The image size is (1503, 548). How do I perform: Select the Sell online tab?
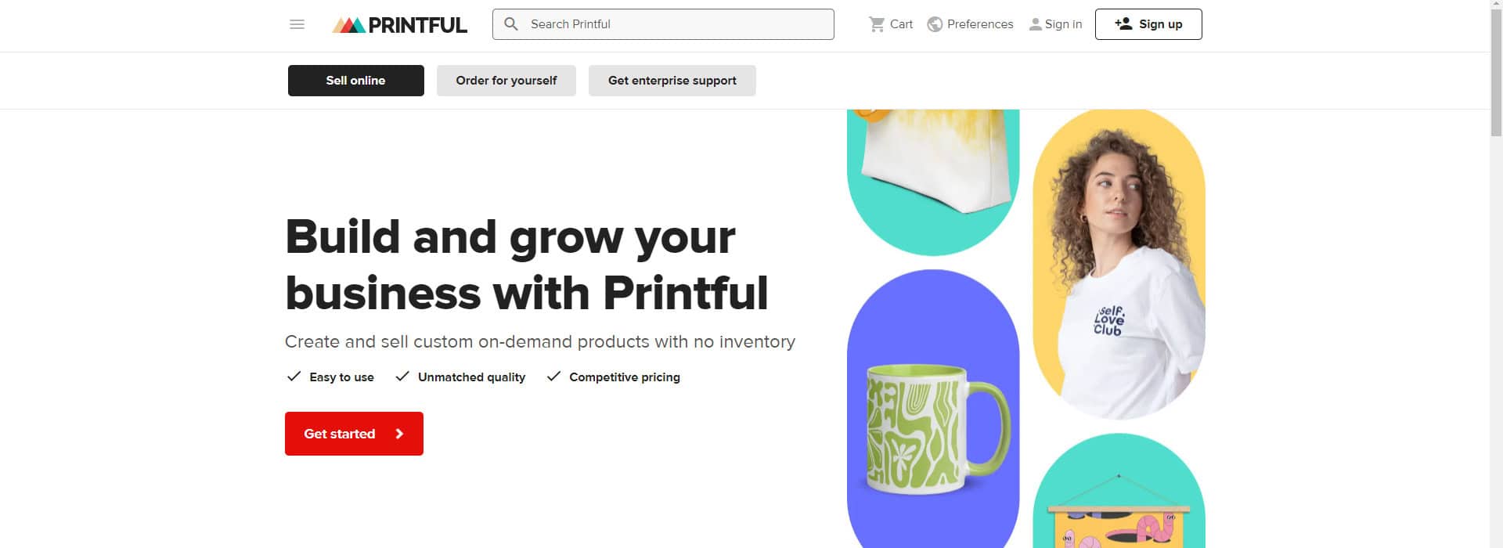356,81
